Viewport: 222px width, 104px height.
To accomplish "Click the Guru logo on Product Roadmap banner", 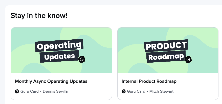I will coord(188,60).
